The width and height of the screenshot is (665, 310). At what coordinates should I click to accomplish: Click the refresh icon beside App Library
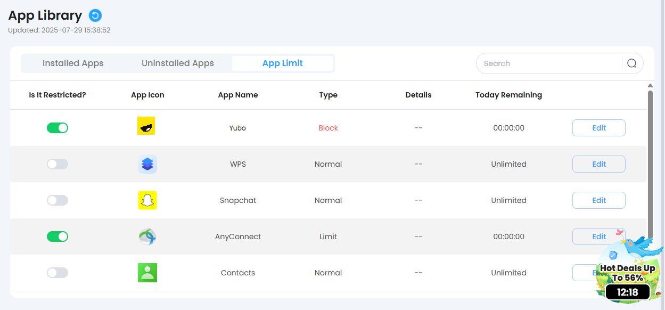pos(95,15)
